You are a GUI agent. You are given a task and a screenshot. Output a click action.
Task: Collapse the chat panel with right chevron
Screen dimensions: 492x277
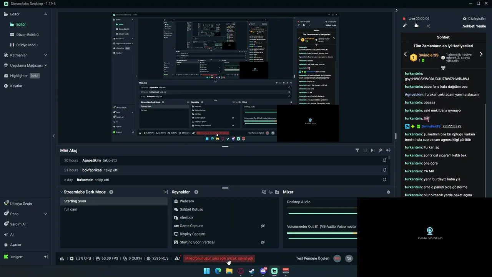click(x=397, y=10)
